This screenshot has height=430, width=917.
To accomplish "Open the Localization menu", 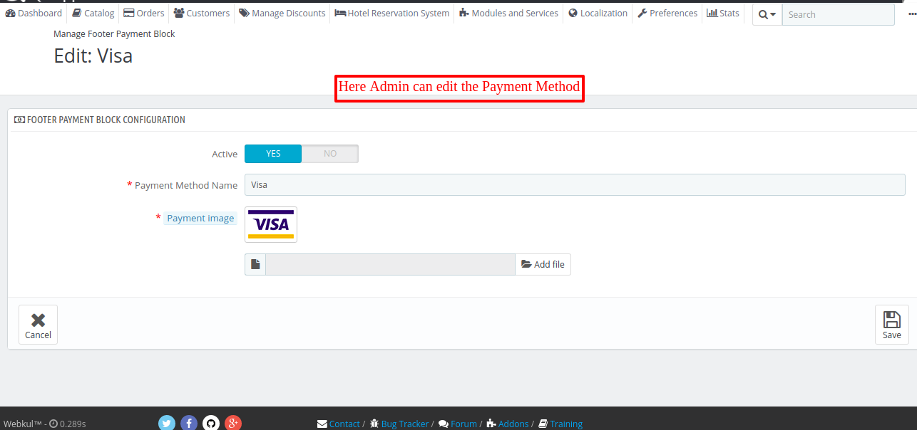I will click(x=598, y=13).
